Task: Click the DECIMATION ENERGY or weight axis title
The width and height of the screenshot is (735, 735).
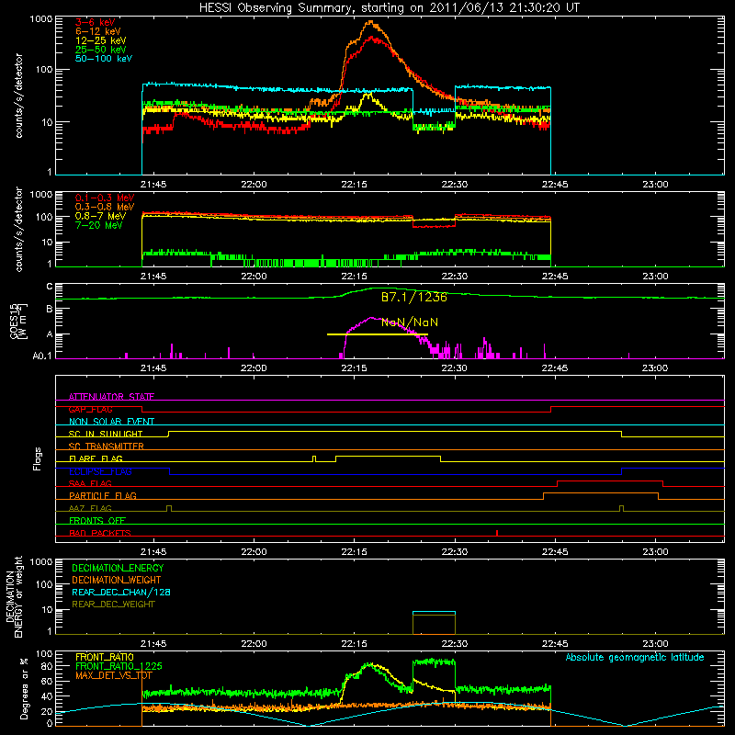Action: (14, 596)
